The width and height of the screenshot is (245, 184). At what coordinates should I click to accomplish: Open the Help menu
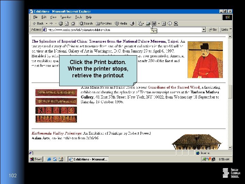(x=88, y=17)
